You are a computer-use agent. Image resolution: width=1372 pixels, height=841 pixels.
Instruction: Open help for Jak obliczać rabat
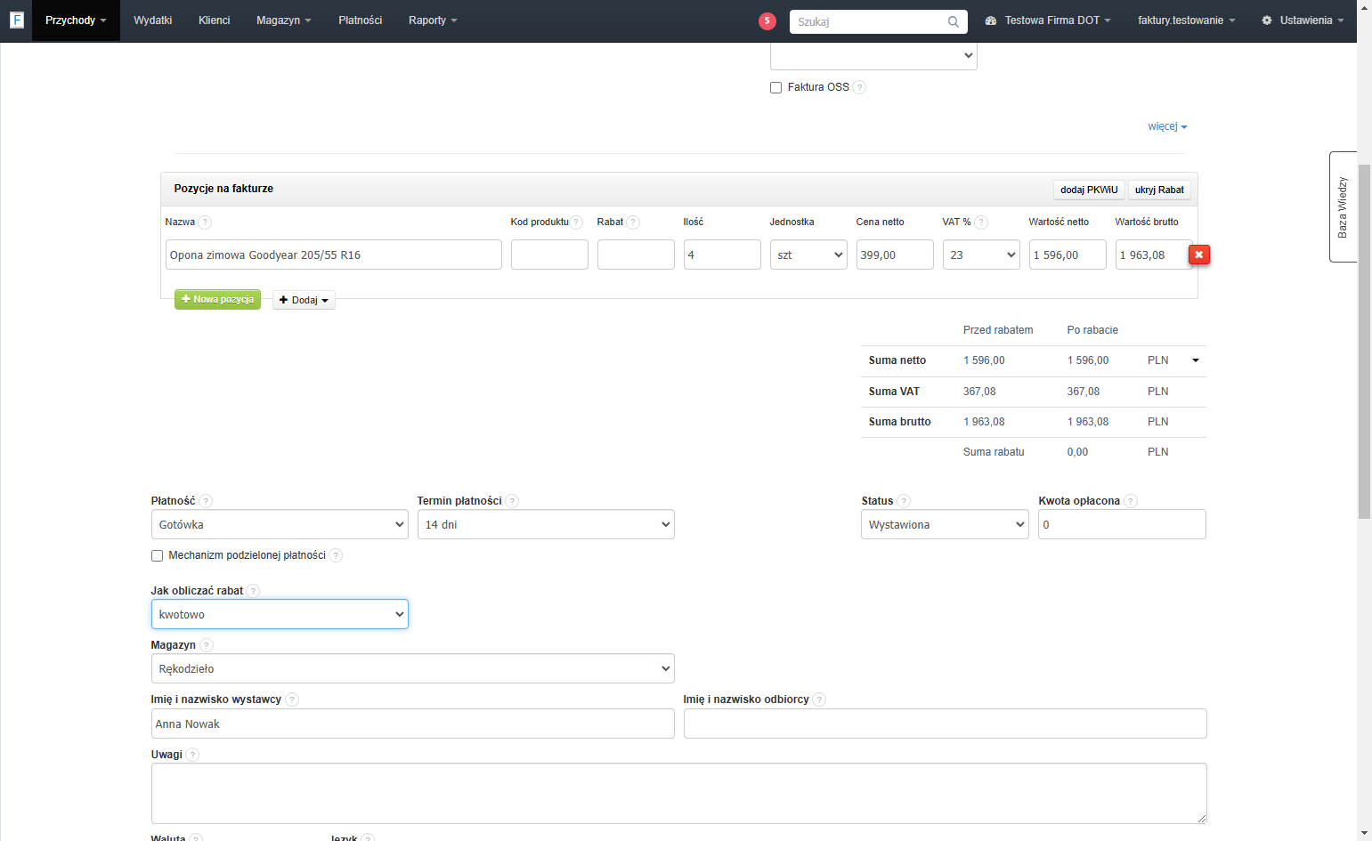pyautogui.click(x=254, y=591)
